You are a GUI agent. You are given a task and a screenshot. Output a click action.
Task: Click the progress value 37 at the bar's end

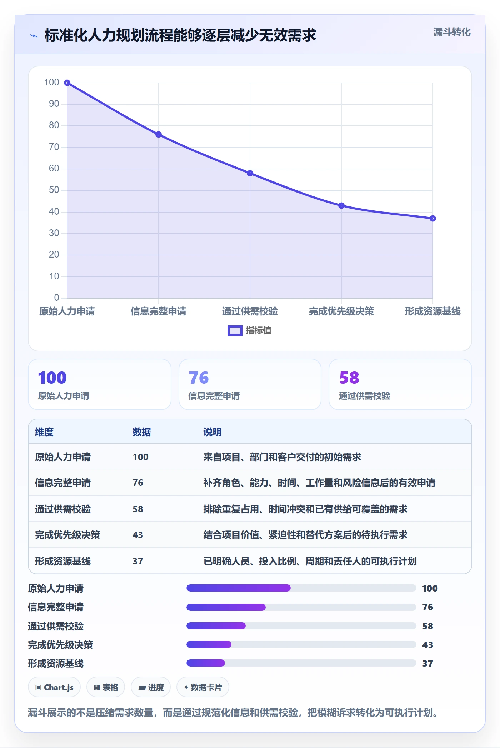(x=428, y=664)
